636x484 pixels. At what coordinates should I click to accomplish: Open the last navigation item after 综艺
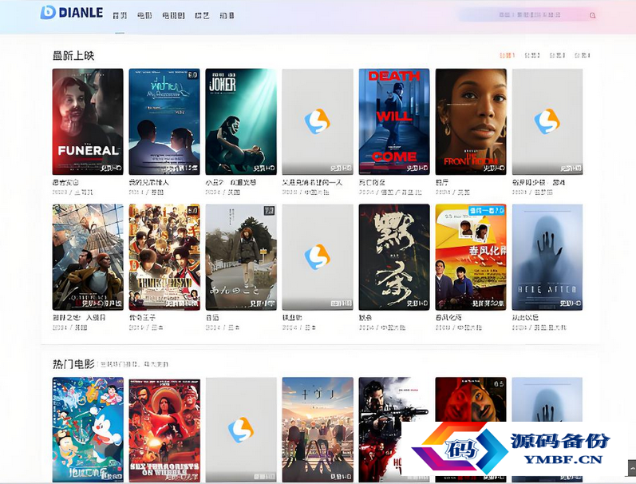tap(227, 15)
